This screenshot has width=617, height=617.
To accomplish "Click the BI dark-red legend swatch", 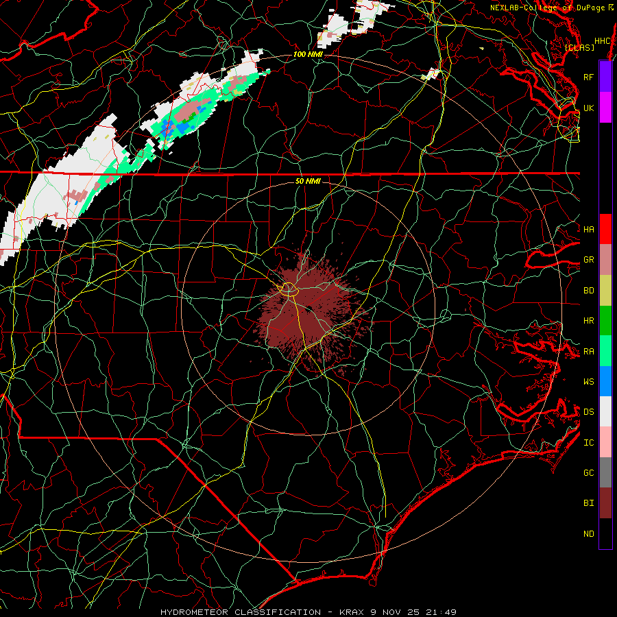I will click(x=605, y=503).
